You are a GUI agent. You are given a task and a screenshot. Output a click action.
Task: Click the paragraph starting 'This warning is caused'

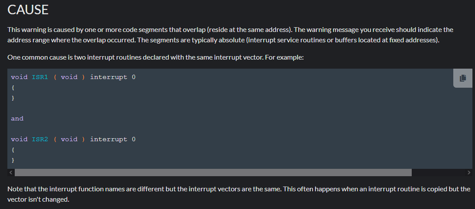click(x=230, y=35)
